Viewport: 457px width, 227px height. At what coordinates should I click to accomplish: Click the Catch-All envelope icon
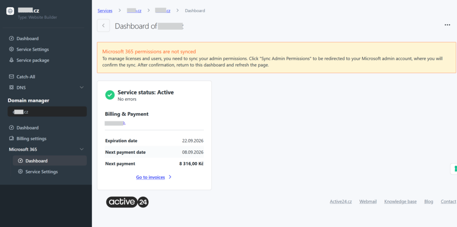coord(12,77)
